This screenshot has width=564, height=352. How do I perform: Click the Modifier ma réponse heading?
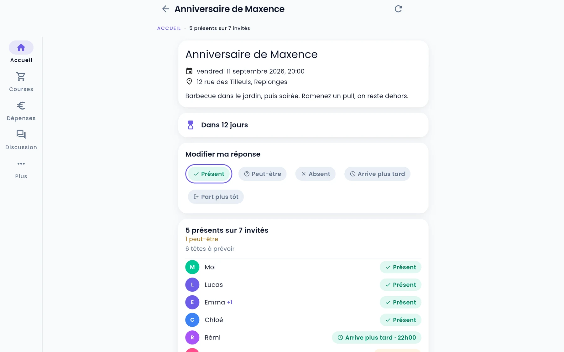pyautogui.click(x=223, y=154)
